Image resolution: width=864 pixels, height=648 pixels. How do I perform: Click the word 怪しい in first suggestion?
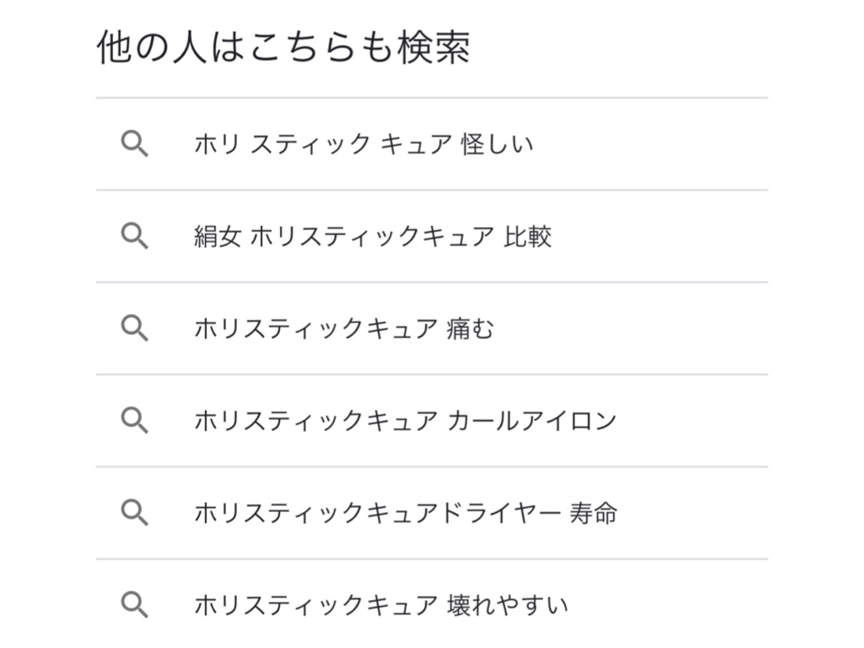pyautogui.click(x=497, y=144)
